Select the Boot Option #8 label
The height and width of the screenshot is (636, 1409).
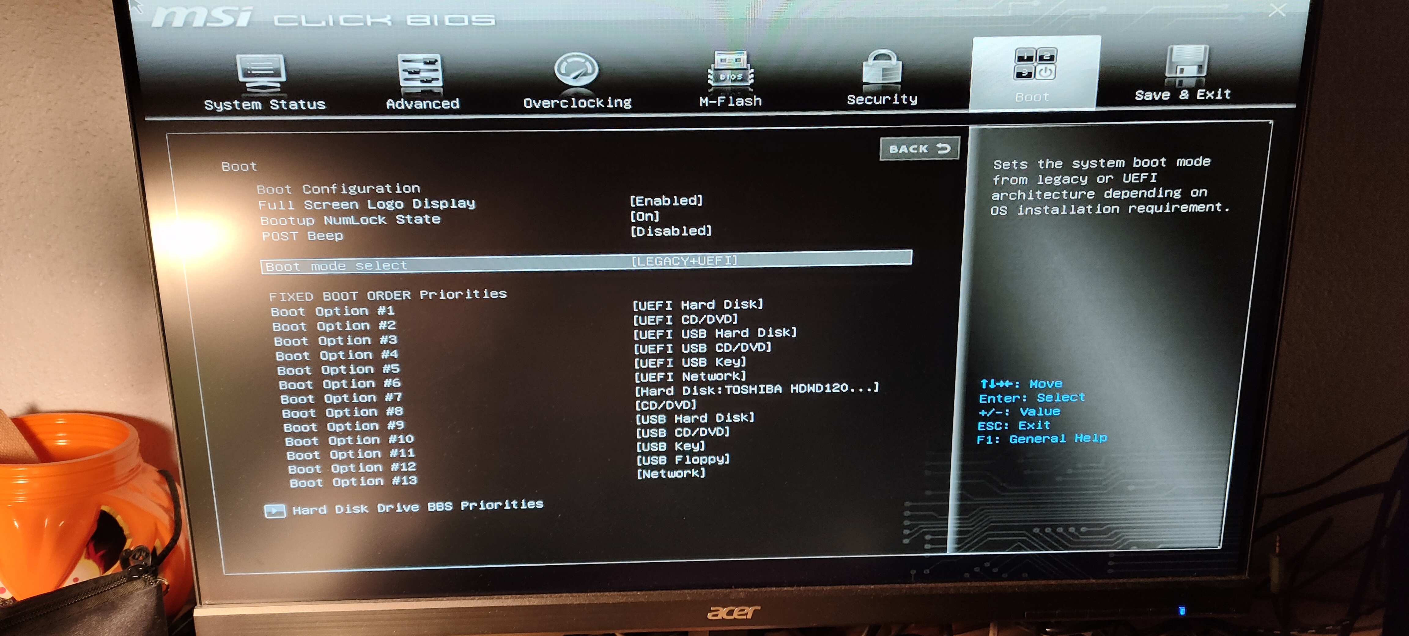(x=343, y=413)
